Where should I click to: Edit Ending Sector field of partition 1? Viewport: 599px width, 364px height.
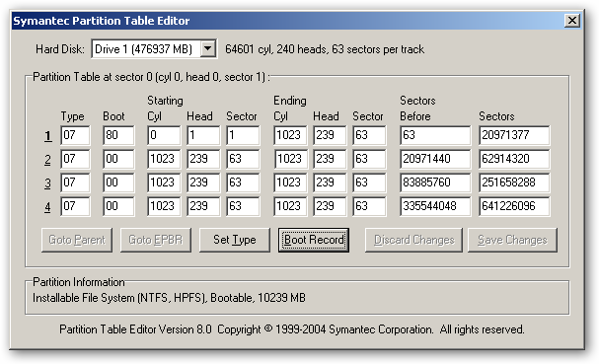(369, 135)
